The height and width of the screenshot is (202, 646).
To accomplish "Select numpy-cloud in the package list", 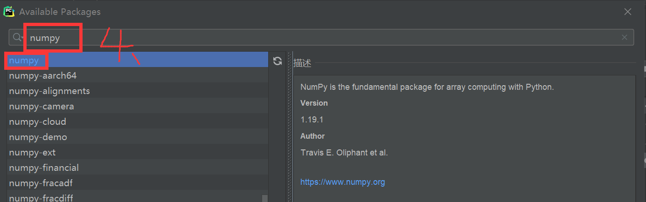I will tap(138, 121).
